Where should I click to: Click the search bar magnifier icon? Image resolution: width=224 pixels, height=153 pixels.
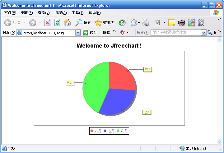tap(210, 33)
